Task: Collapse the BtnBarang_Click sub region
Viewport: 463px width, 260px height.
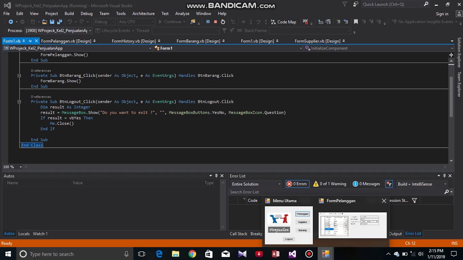Action: (x=19, y=75)
